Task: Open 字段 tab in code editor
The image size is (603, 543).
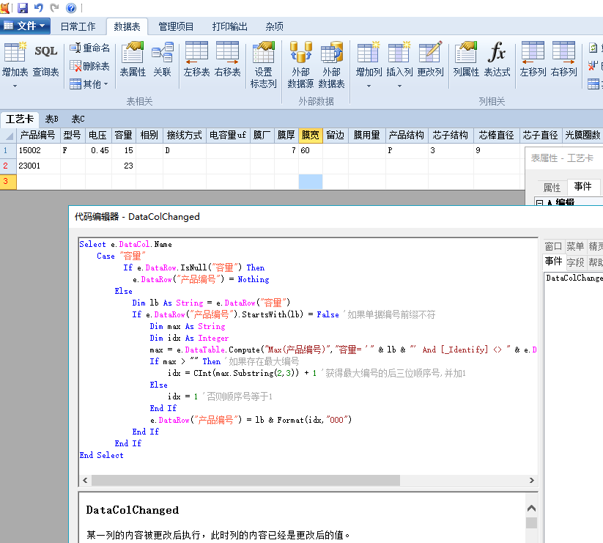Action: pyautogui.click(x=575, y=262)
